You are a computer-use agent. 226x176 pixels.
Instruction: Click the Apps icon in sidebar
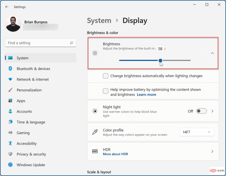10,100
